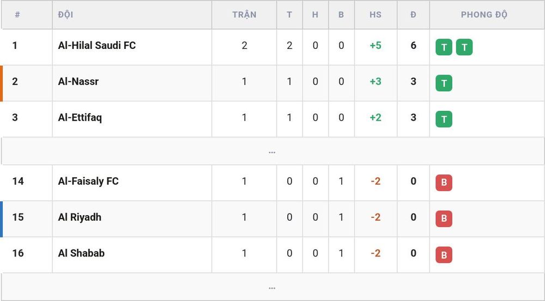Click the first green T badge for Al-Hilal
This screenshot has height=301, width=545.
pyautogui.click(x=444, y=47)
